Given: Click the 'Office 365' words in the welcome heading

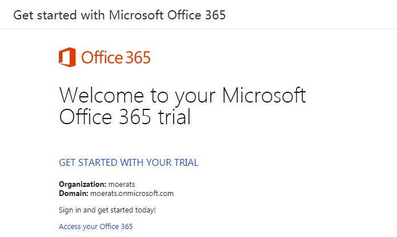Looking at the screenshot, I should pyautogui.click(x=105, y=117).
